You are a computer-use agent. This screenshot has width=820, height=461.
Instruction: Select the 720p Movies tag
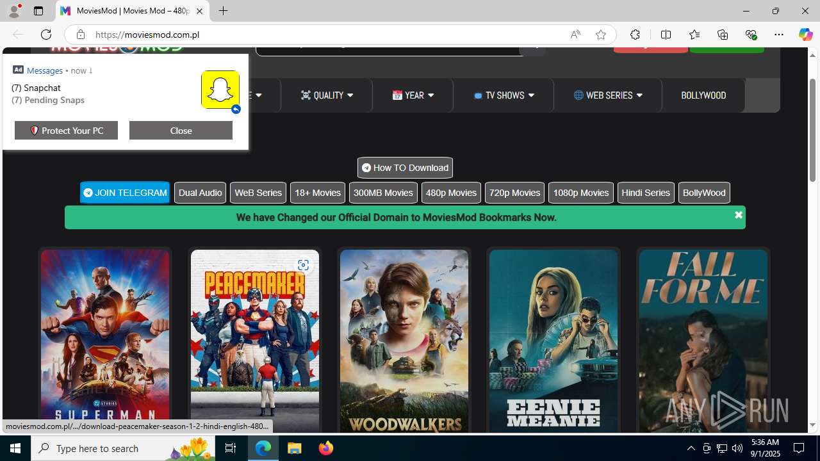[514, 193]
